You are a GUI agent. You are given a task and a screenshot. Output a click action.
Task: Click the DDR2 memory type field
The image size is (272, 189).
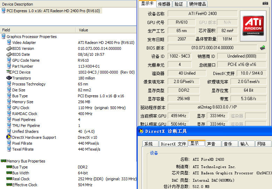tap(184, 90)
